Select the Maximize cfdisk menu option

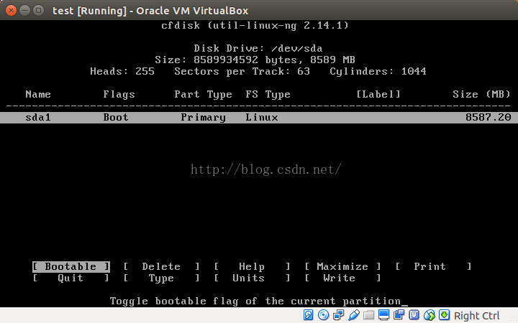[342, 266]
